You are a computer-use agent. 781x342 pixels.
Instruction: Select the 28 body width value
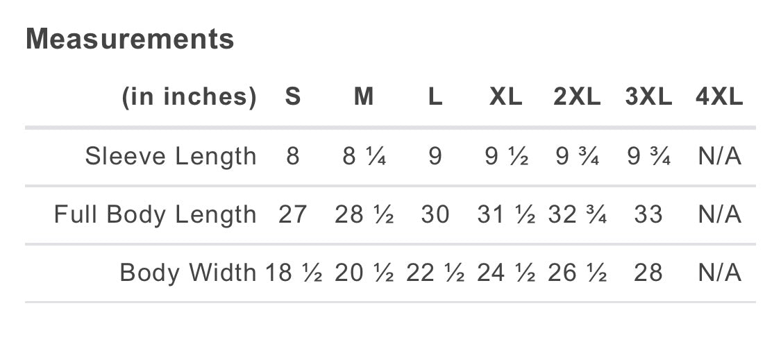pyautogui.click(x=648, y=273)
